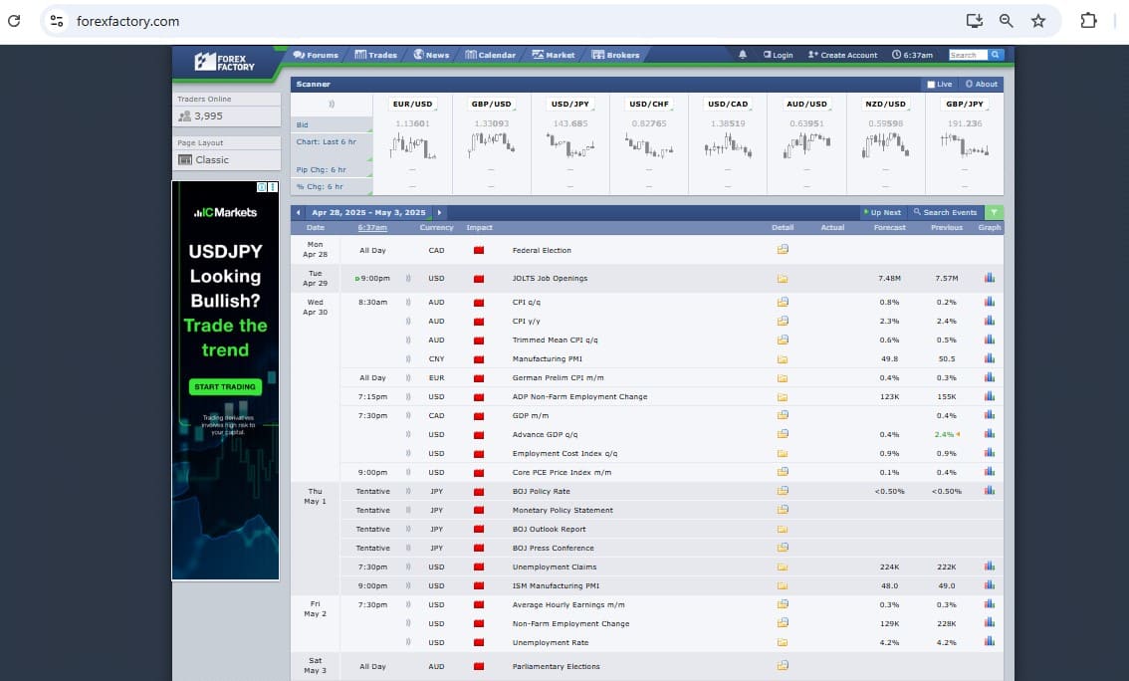
Task: Open graph icon for Core PCE Price Index
Action: tap(990, 472)
